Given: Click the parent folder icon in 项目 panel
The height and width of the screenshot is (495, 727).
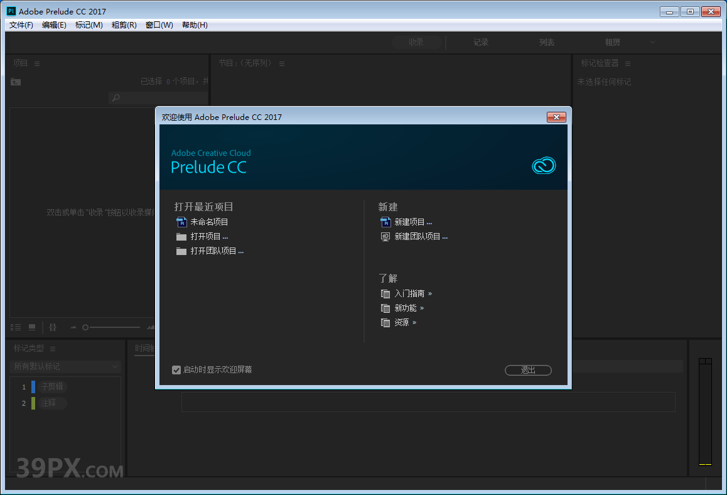Looking at the screenshot, I should 16,82.
